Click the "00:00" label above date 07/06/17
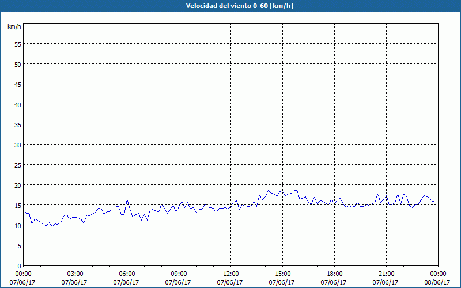This screenshot has width=461, height=288. (x=23, y=274)
